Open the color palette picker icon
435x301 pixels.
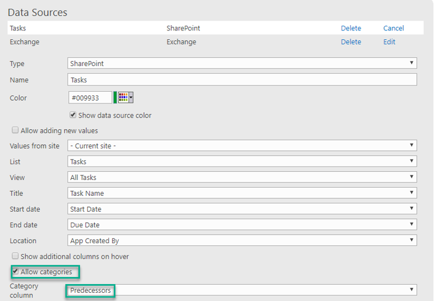(x=126, y=98)
